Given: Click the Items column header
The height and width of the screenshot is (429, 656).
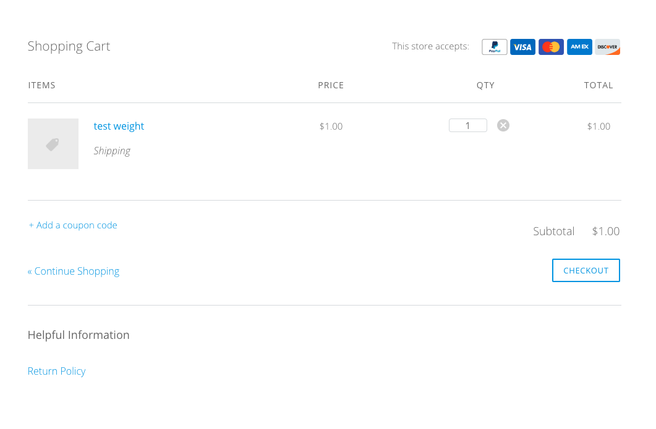Looking at the screenshot, I should click(42, 85).
